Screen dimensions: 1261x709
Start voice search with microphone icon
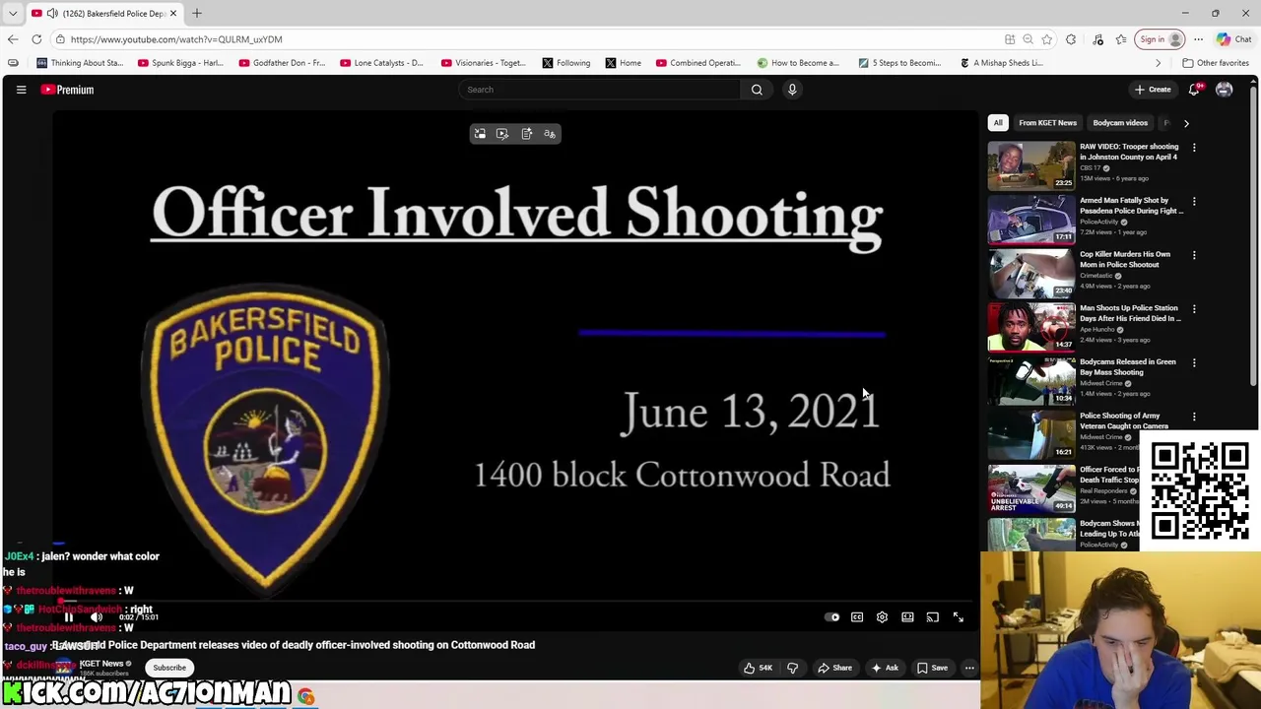click(x=792, y=90)
